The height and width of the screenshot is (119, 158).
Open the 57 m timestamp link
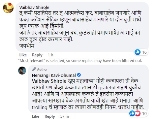pyautogui.click(x=65, y=116)
